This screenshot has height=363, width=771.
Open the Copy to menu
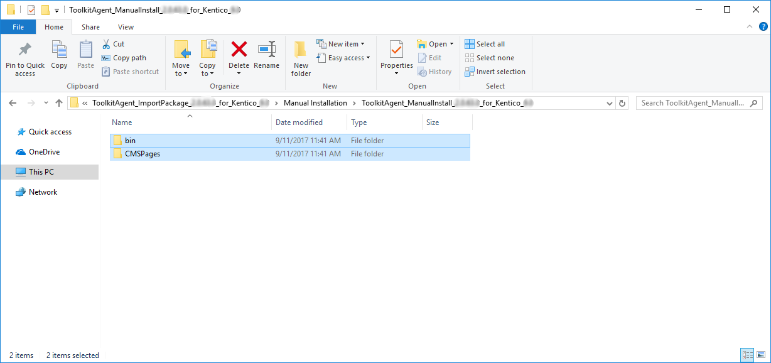(207, 58)
